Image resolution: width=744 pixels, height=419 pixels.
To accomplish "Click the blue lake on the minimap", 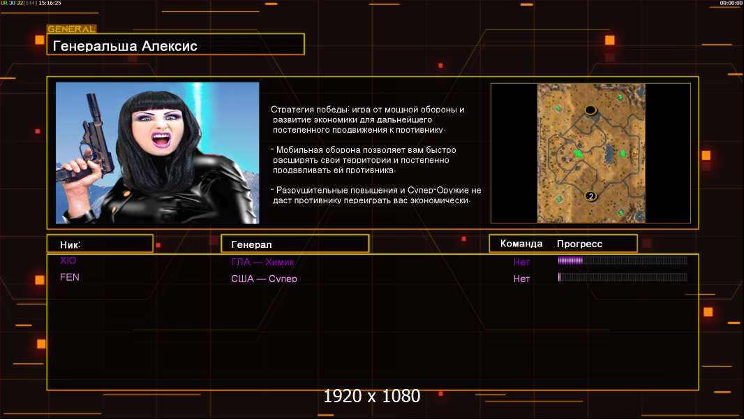I will coord(609,152).
